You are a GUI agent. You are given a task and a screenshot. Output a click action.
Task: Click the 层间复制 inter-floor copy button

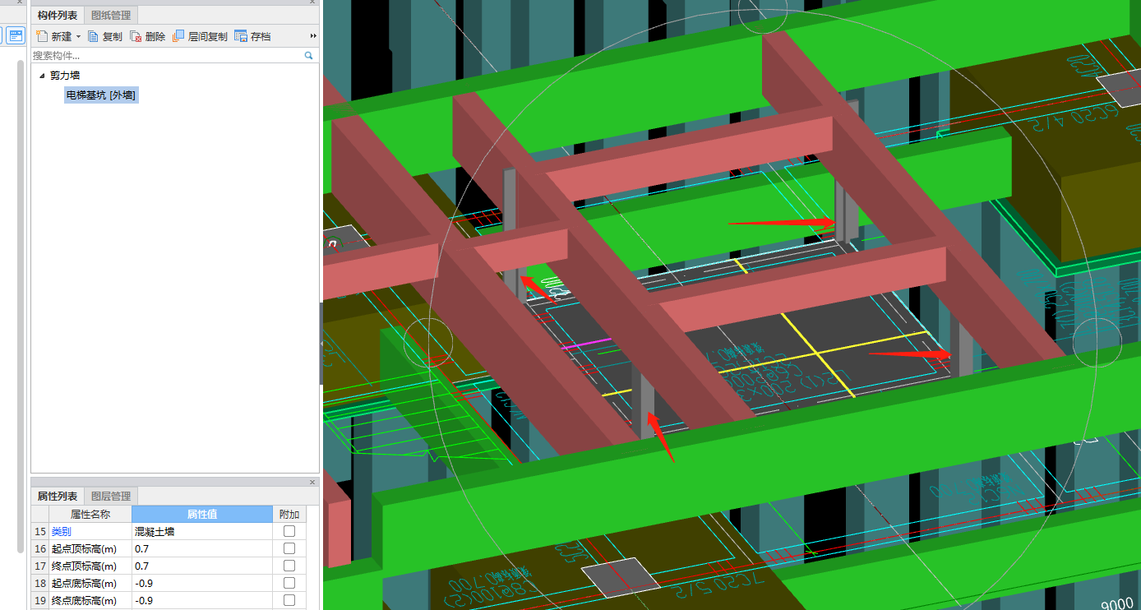(x=200, y=36)
